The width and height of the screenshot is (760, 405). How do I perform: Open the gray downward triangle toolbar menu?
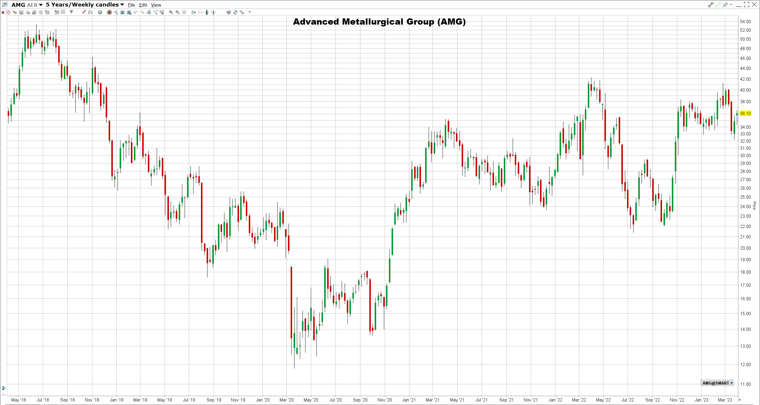(x=71, y=12)
